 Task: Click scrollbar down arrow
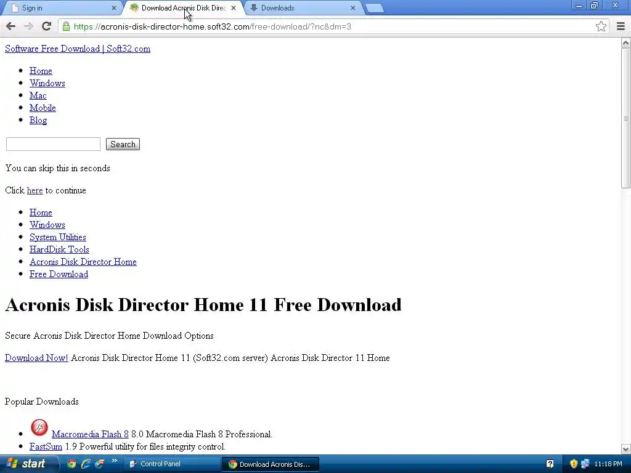tap(626, 449)
